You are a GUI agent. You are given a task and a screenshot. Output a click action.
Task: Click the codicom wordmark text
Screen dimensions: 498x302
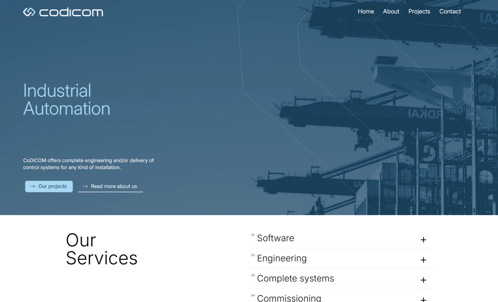click(x=71, y=12)
